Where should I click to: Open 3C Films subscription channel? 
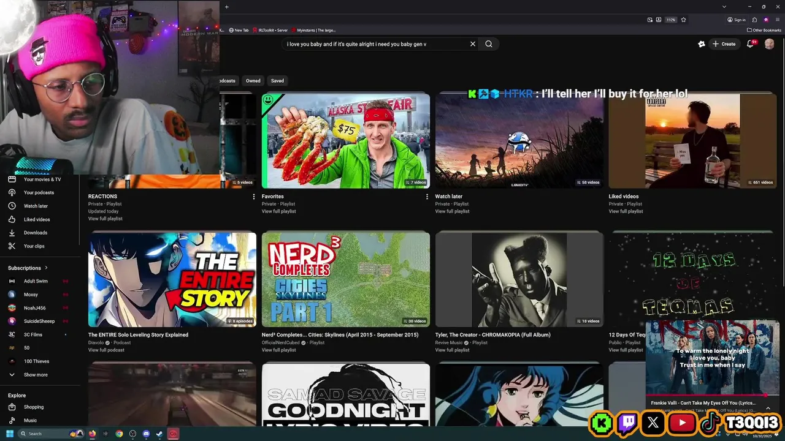[x=40, y=334]
